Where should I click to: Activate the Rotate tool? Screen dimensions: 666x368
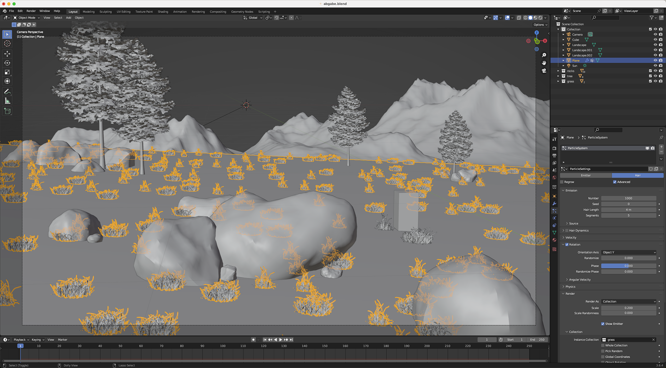(7, 63)
